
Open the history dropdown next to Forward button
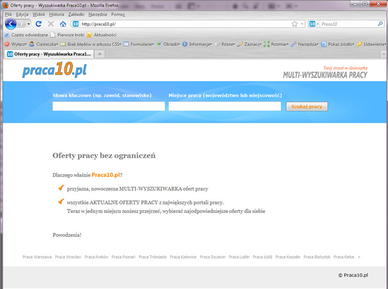(x=29, y=24)
